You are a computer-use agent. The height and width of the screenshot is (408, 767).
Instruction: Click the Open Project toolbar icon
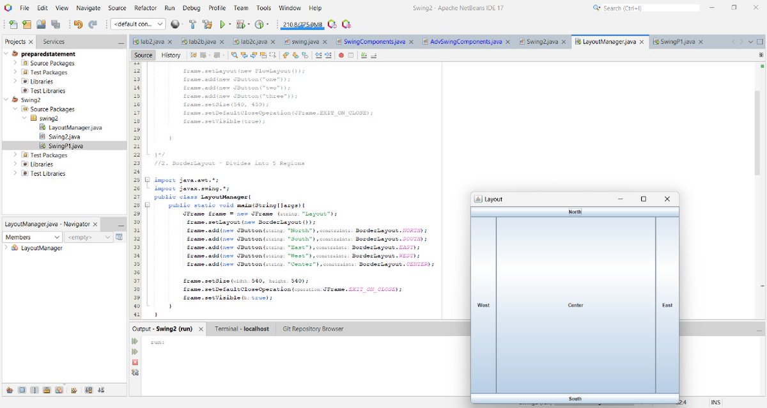tap(41, 24)
